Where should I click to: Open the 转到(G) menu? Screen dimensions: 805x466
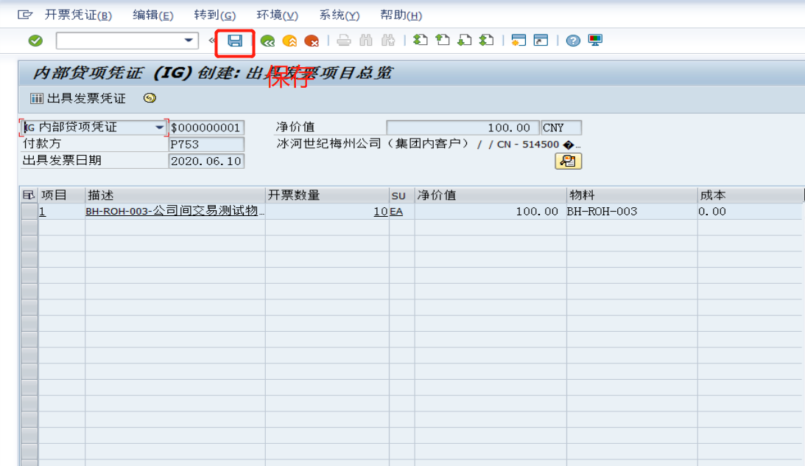214,15
